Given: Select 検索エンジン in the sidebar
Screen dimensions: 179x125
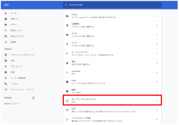Looking at the screenshot, I should click(16, 30).
